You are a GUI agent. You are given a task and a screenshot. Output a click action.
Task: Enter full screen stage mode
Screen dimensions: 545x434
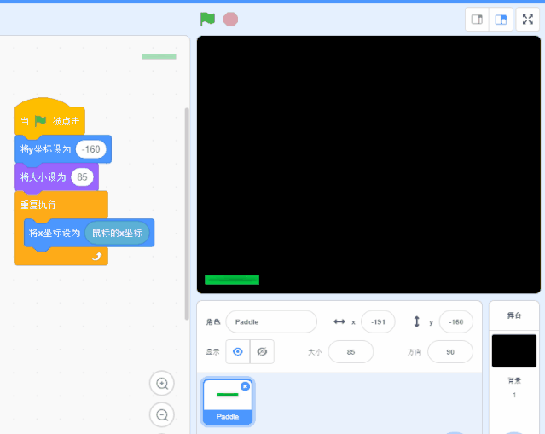click(x=527, y=20)
